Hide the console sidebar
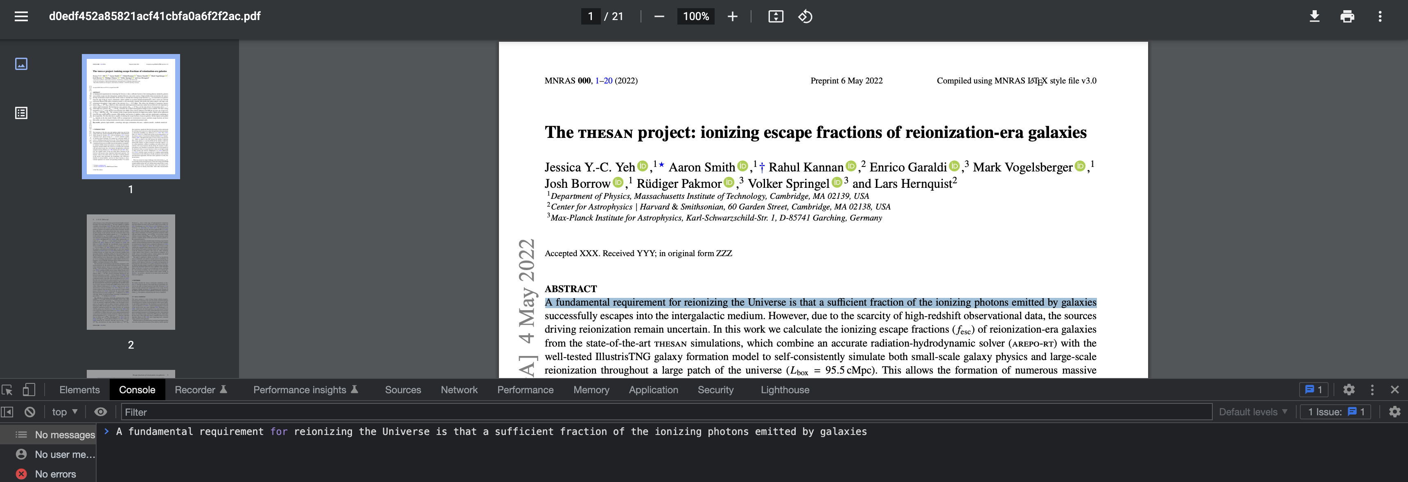Image resolution: width=1408 pixels, height=482 pixels. point(8,412)
